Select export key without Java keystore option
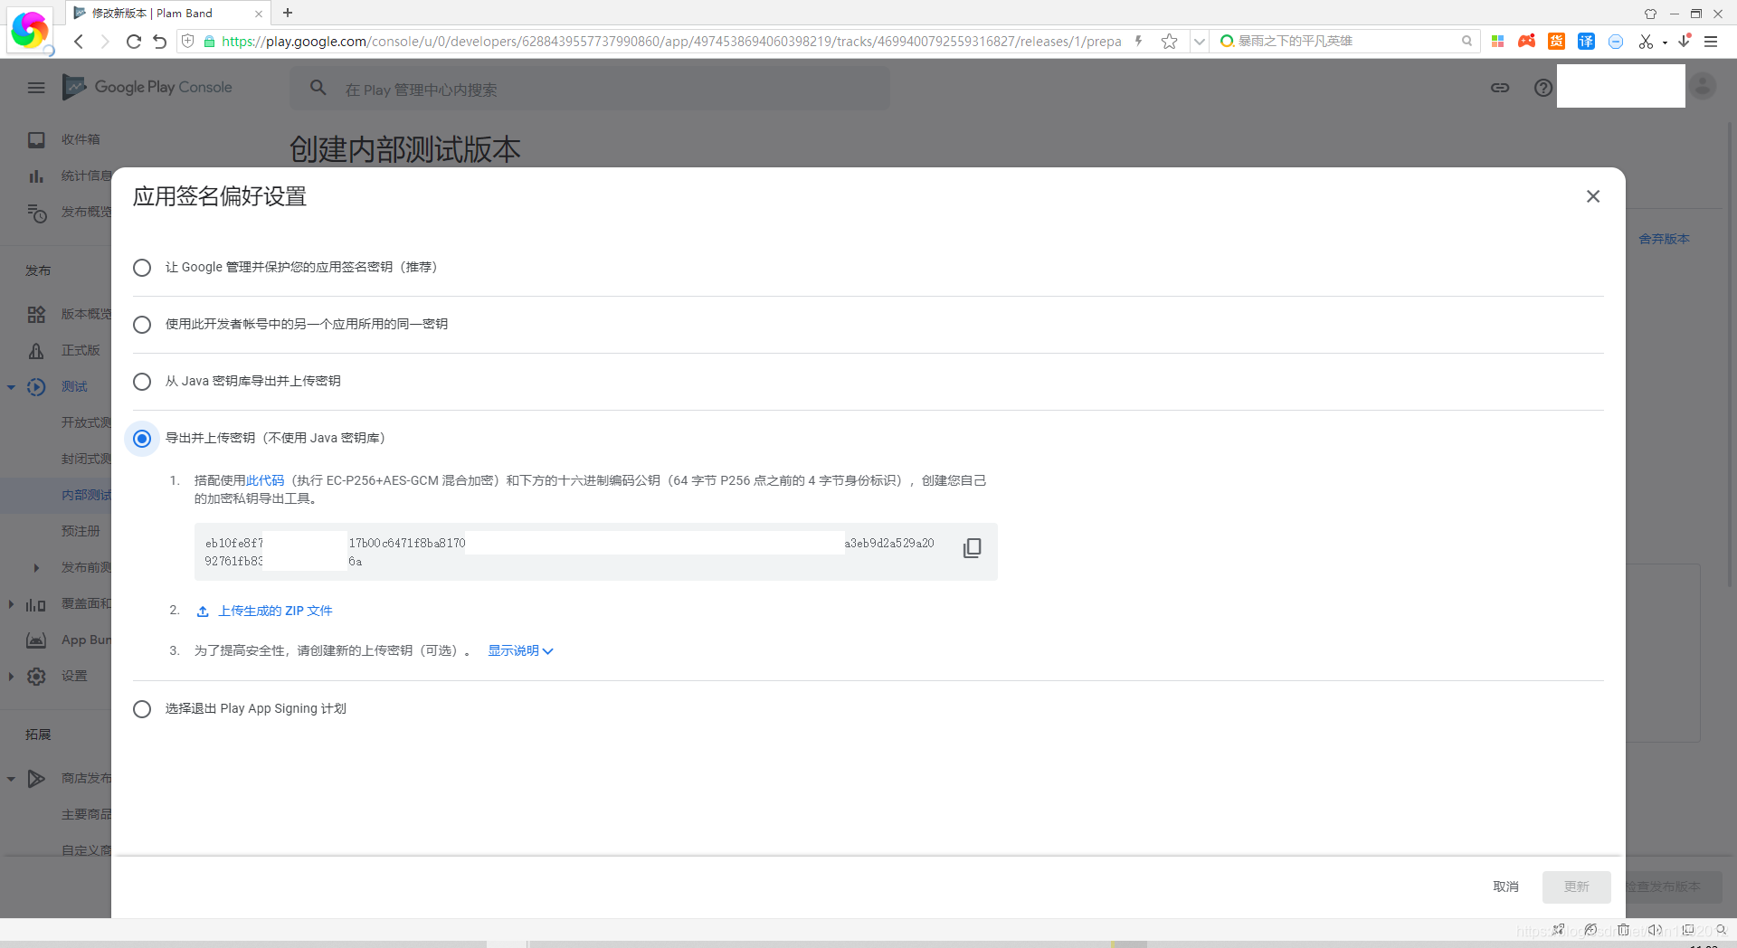Viewport: 1737px width, 948px height. pyautogui.click(x=142, y=439)
